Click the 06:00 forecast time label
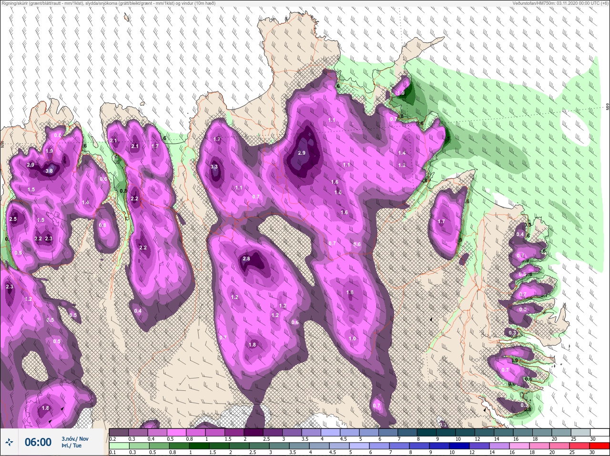 click(x=38, y=442)
